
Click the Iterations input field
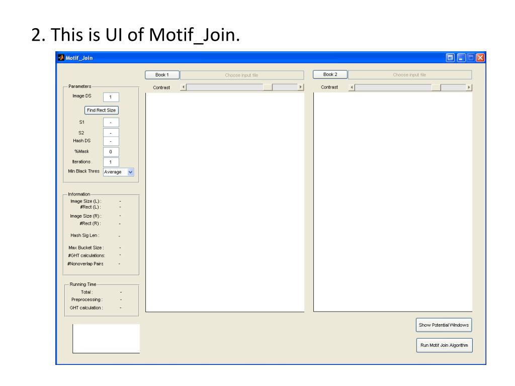(111, 162)
